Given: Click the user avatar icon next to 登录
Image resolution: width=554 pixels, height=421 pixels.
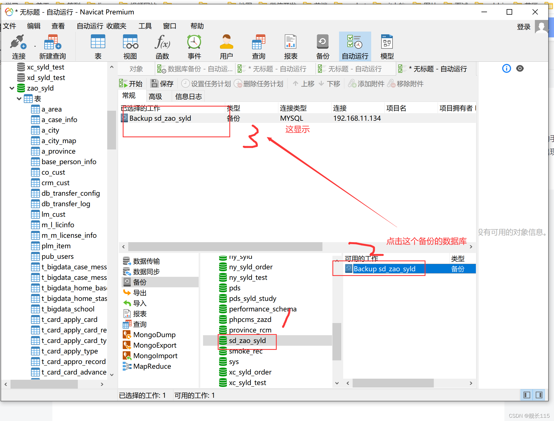Looking at the screenshot, I should click(541, 27).
